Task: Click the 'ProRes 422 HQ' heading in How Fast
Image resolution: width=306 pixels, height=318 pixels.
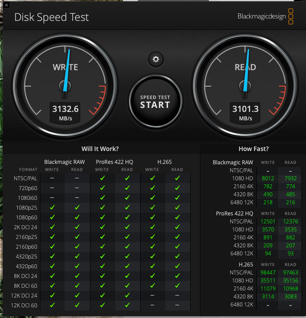Action: tap(235, 214)
